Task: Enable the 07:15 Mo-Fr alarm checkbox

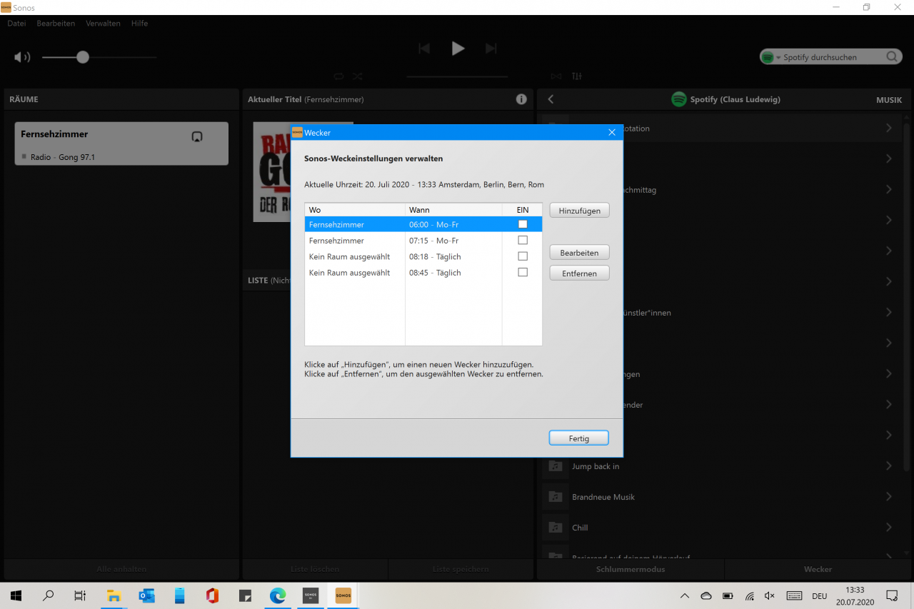Action: [x=523, y=241]
